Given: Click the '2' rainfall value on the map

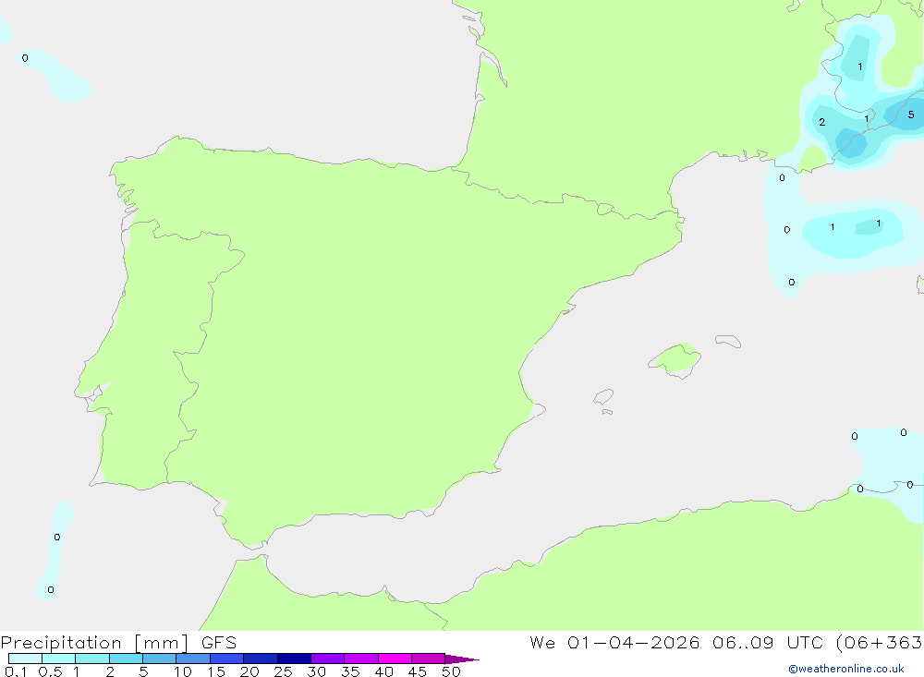Looking at the screenshot, I should point(822,122).
